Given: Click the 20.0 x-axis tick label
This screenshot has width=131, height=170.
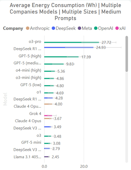Looking at the screenshot, I should (84, 166).
